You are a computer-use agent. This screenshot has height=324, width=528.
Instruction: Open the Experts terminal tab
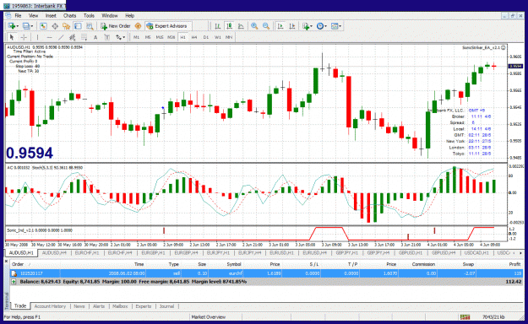[144, 306]
